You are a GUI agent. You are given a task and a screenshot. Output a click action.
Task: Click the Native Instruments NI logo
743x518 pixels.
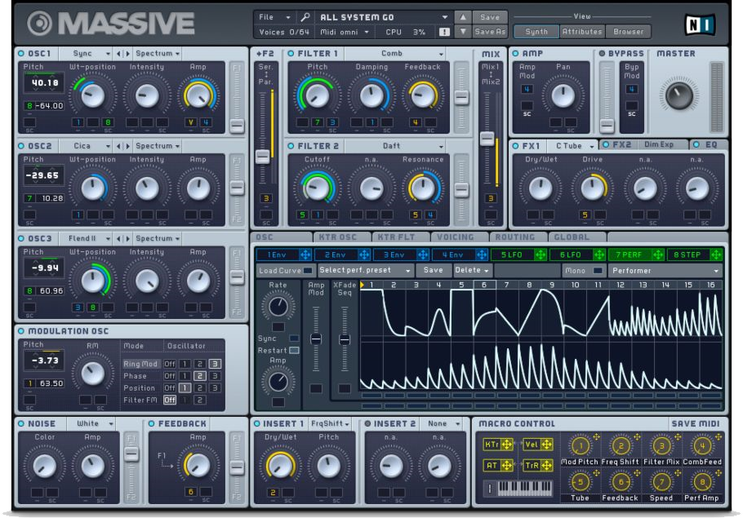tap(700, 24)
